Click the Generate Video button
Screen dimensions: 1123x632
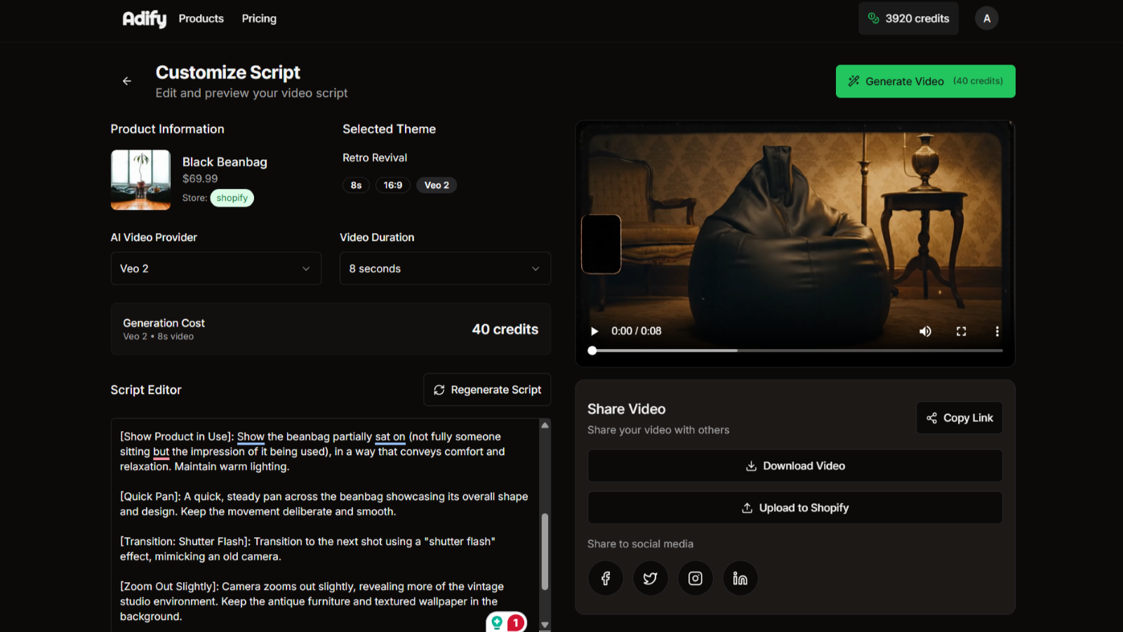pyautogui.click(x=925, y=81)
